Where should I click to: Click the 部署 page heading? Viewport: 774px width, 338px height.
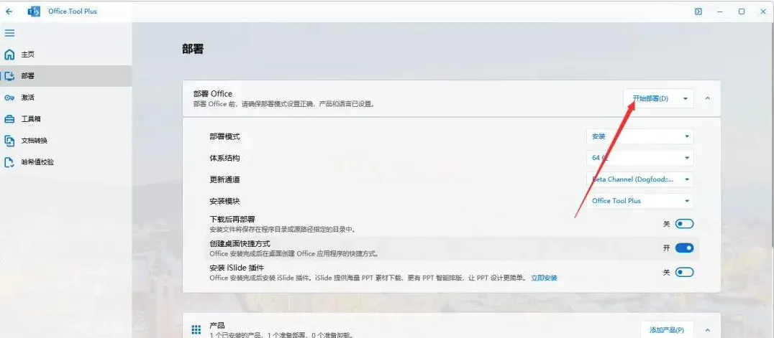tap(193, 50)
